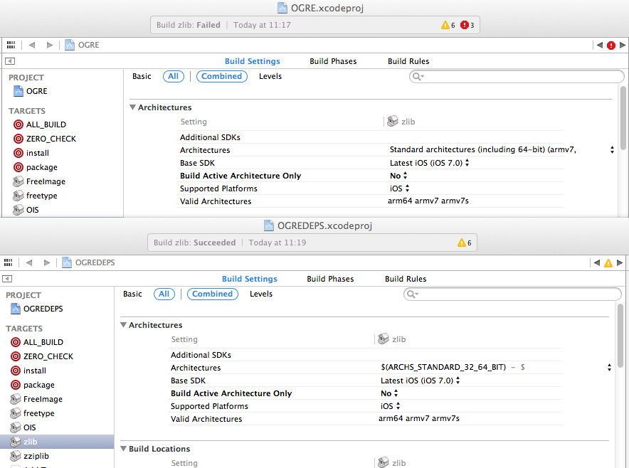Image resolution: width=629 pixels, height=468 pixels.
Task: Click the OGREDEPS.xcodeproj title document icon
Action: pyautogui.click(x=269, y=225)
